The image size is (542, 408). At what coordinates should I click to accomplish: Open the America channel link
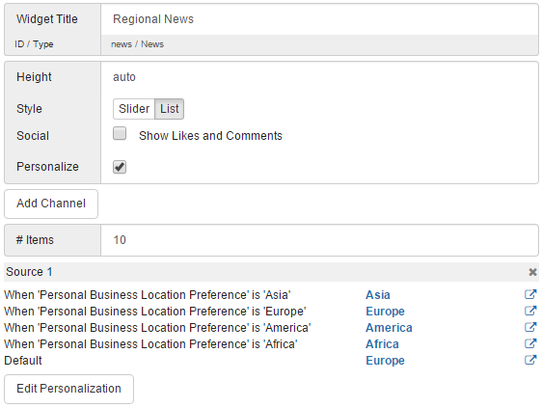pyautogui.click(x=389, y=328)
